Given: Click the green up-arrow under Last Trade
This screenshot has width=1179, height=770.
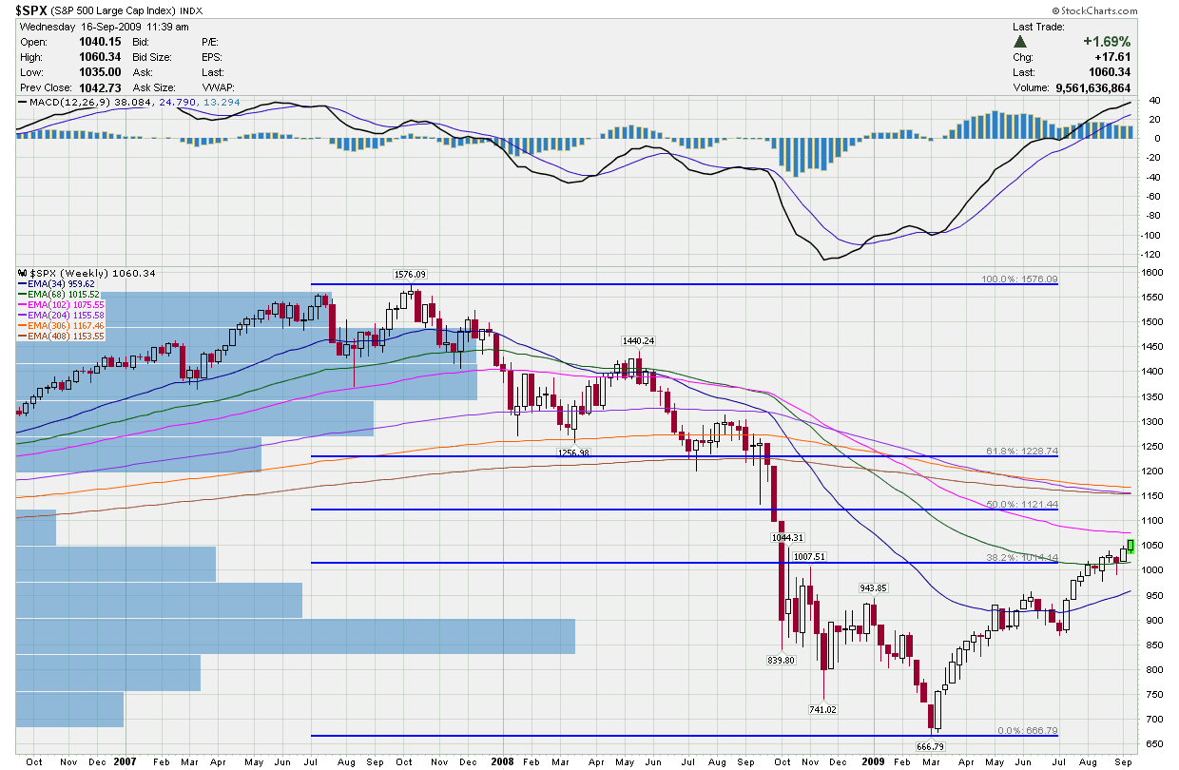Looking at the screenshot, I should click(1020, 42).
